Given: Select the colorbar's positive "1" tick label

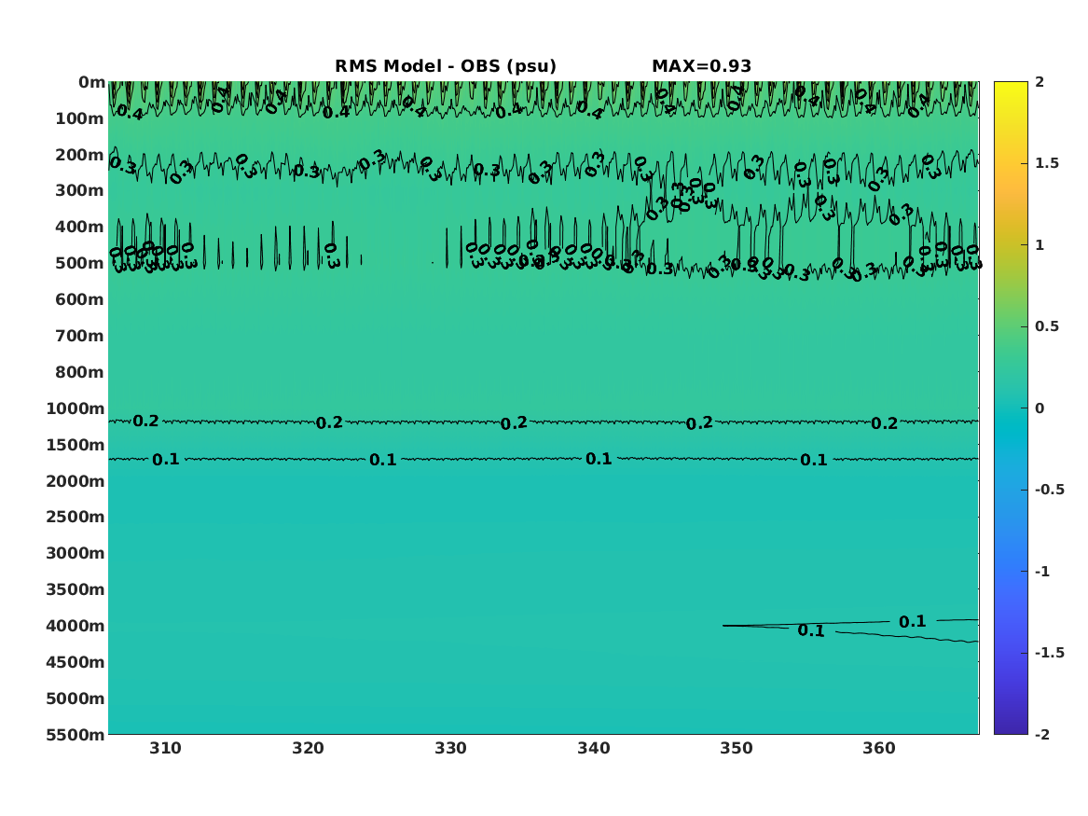Looking at the screenshot, I should pos(1040,245).
